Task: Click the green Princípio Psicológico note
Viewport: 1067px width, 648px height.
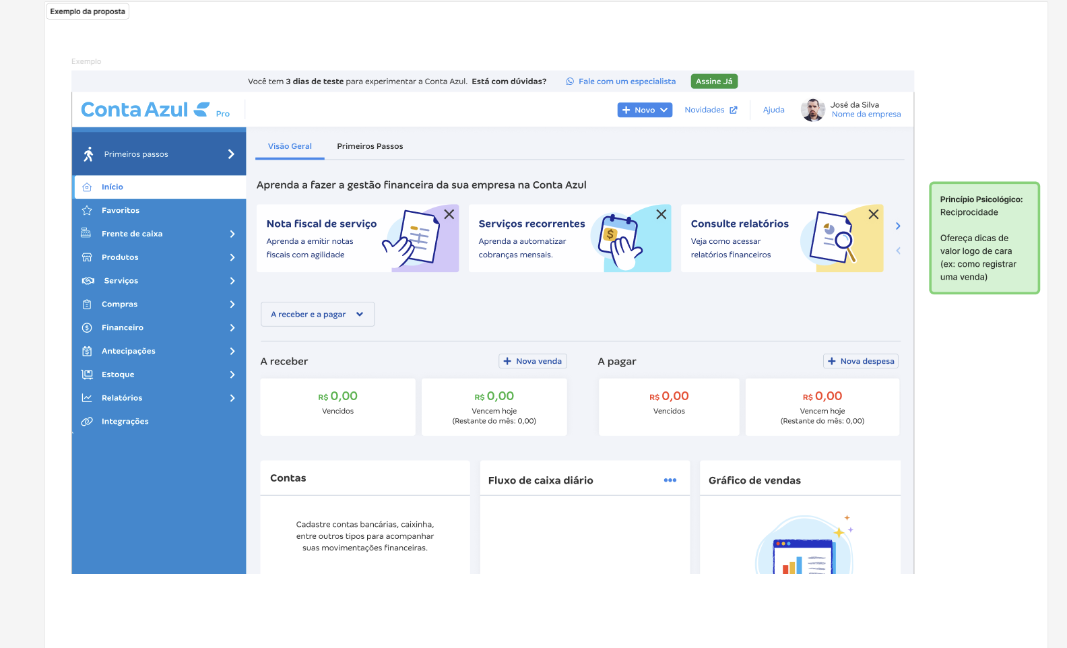Action: pos(985,238)
